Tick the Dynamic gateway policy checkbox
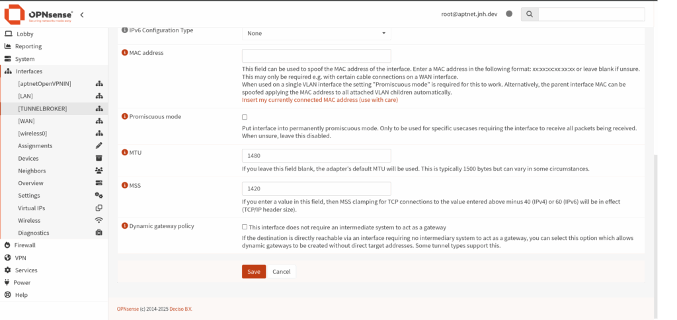 (x=245, y=227)
